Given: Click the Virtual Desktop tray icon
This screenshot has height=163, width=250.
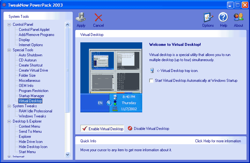Looking at the screenshot, I should [x=152, y=71].
